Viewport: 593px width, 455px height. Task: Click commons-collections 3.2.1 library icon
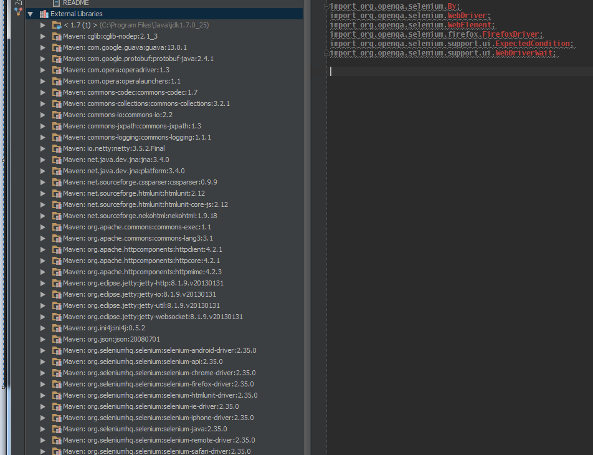click(x=57, y=103)
